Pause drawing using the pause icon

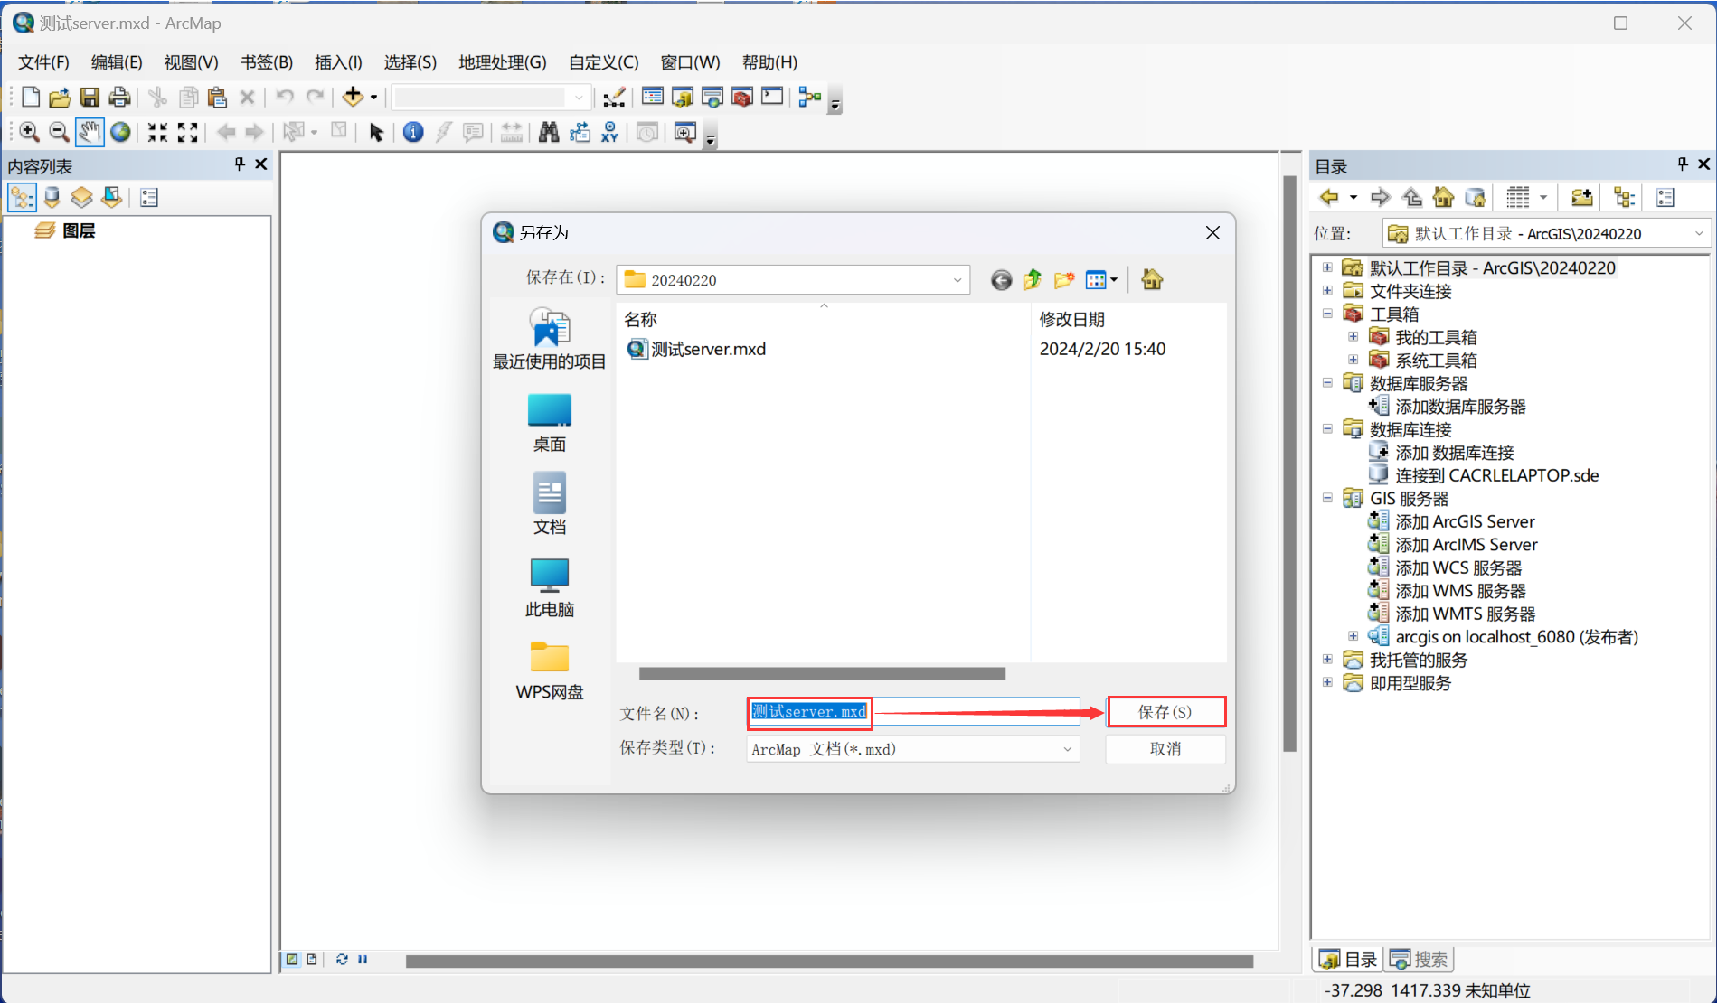pos(363,960)
